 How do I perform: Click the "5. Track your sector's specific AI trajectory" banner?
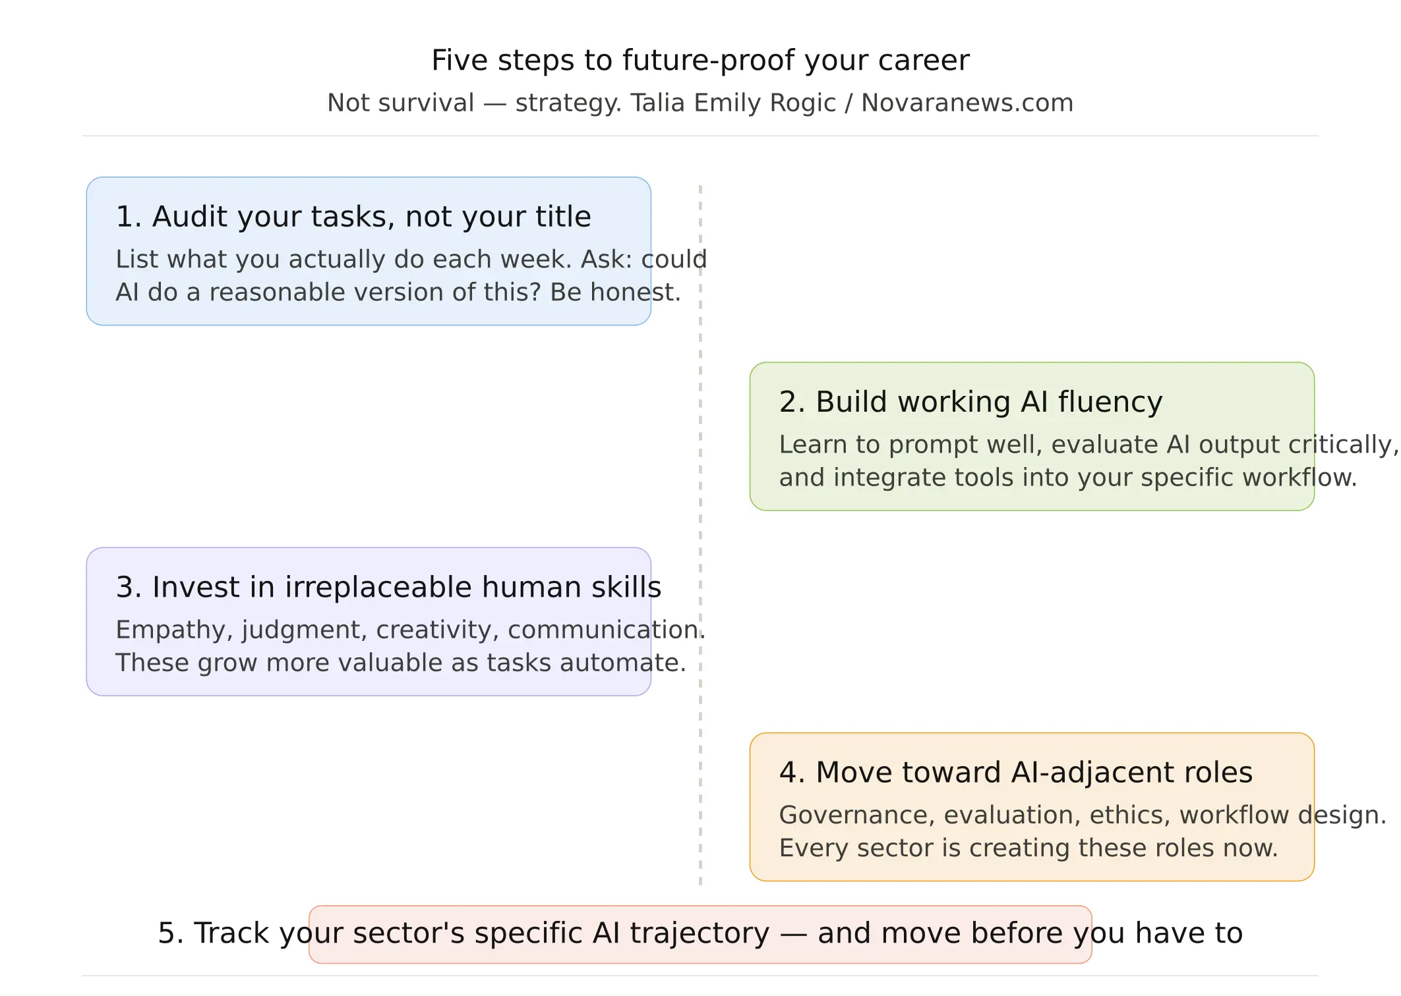pos(700,934)
